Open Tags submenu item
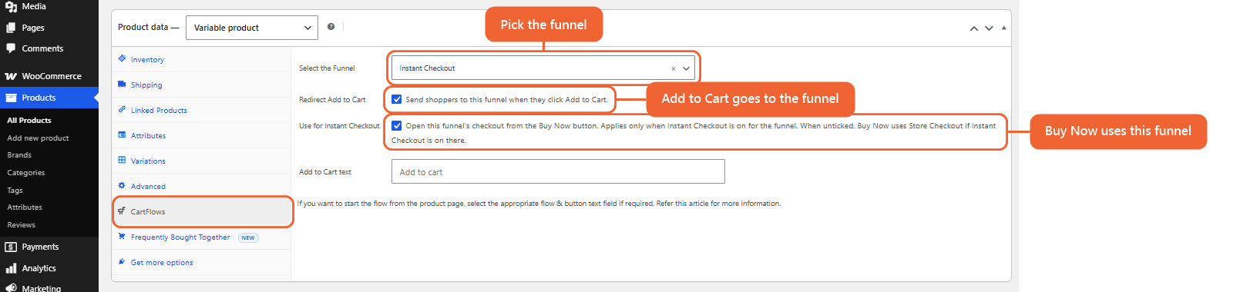The width and height of the screenshot is (1250, 292). click(15, 190)
